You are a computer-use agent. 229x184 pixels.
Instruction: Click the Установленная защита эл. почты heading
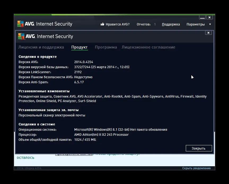point(49,110)
